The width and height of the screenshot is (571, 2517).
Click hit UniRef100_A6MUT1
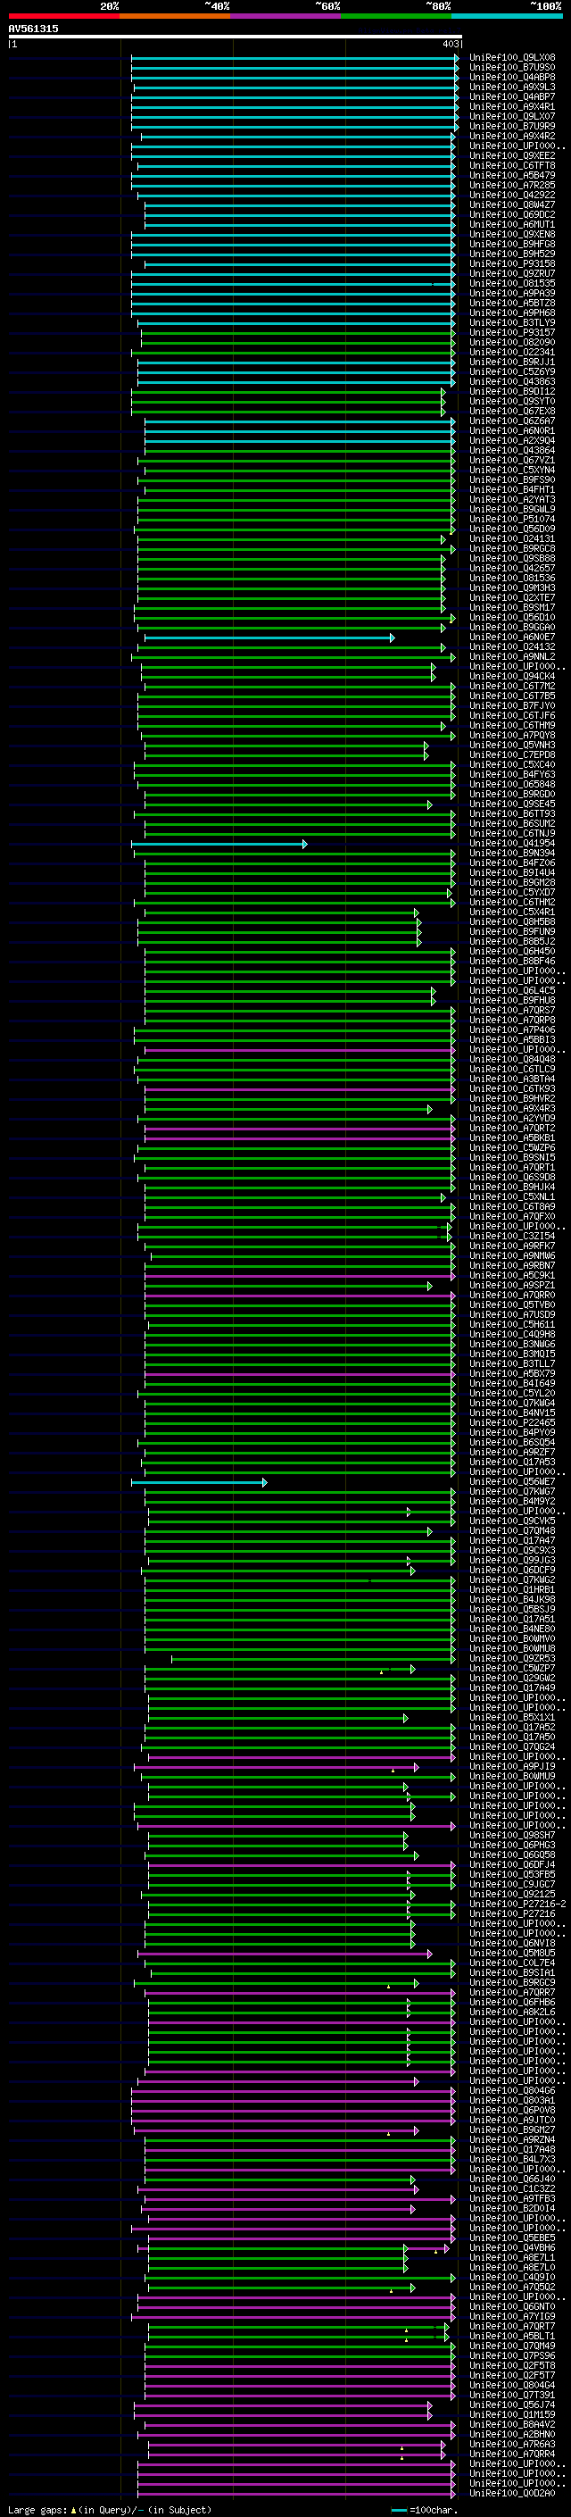click(512, 225)
